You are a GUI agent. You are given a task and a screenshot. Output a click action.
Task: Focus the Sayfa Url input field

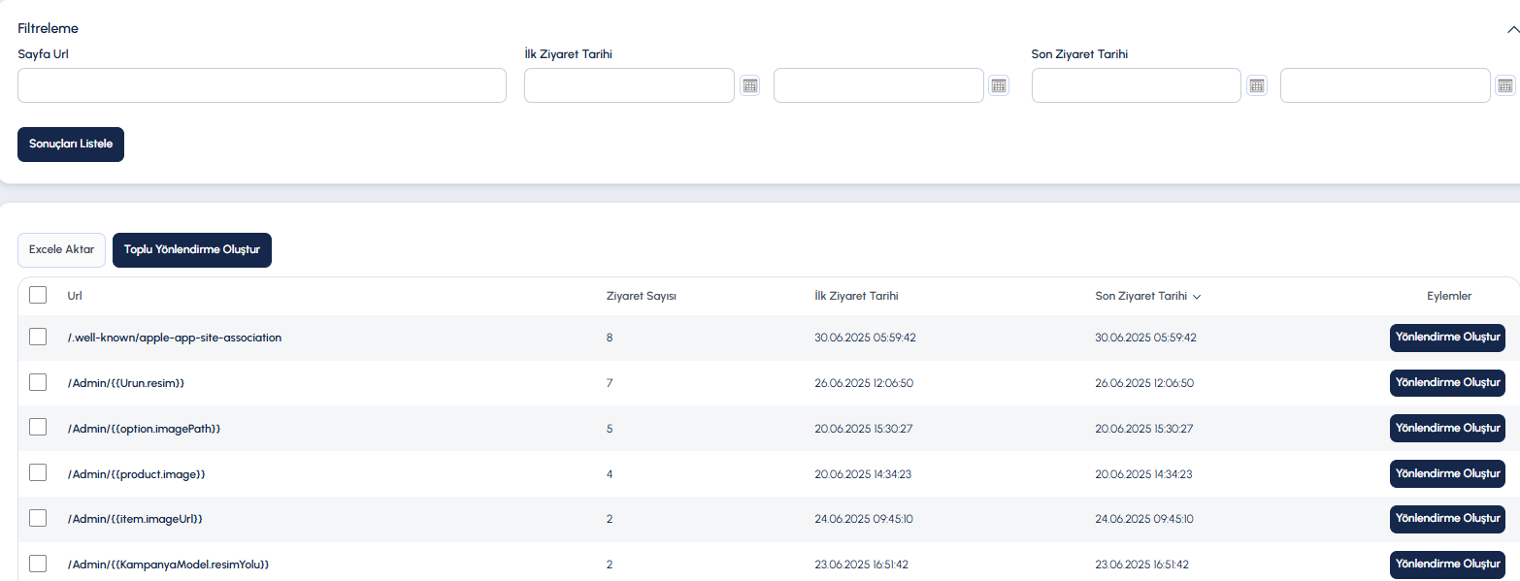[x=262, y=85]
